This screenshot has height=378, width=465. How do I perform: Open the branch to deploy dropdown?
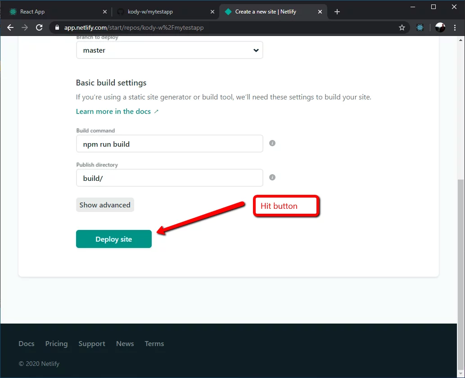(x=170, y=50)
